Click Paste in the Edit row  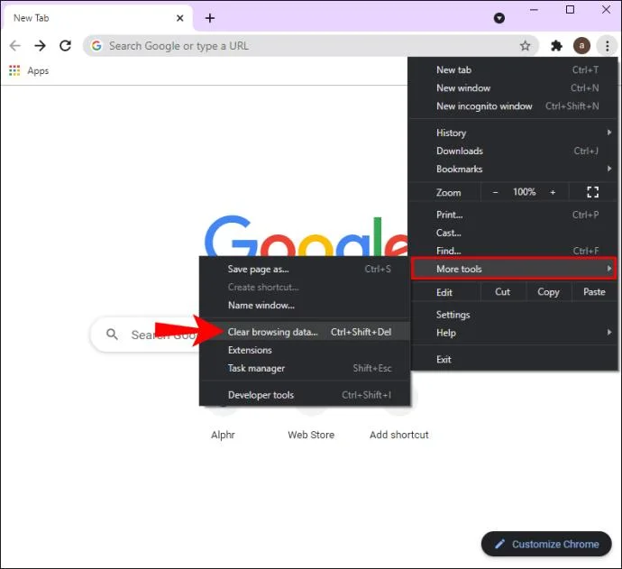[594, 292]
